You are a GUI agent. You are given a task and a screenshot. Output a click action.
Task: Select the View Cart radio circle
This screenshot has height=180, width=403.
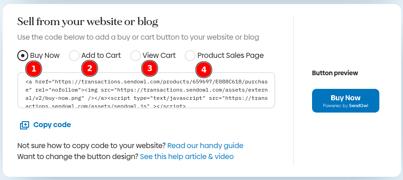(135, 56)
